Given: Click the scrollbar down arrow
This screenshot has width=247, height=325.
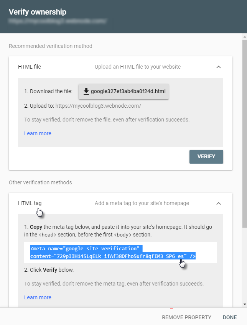Looking at the screenshot, I should pos(245,304).
